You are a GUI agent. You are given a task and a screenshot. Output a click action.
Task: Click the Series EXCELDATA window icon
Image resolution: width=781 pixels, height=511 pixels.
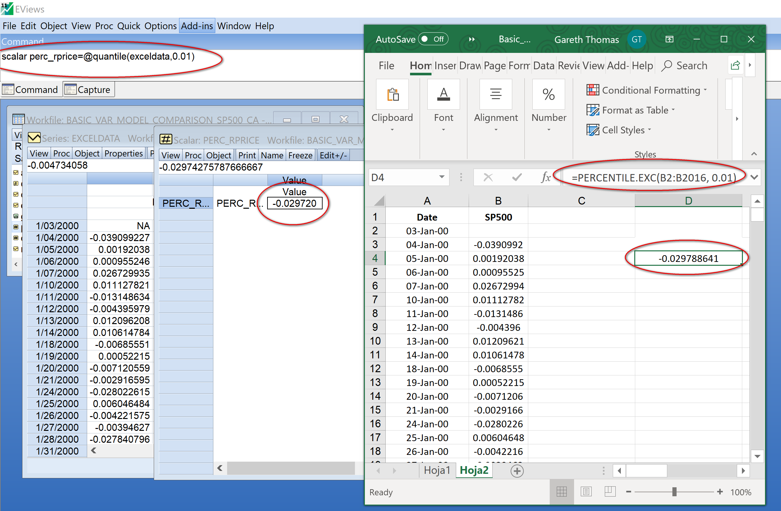point(34,138)
